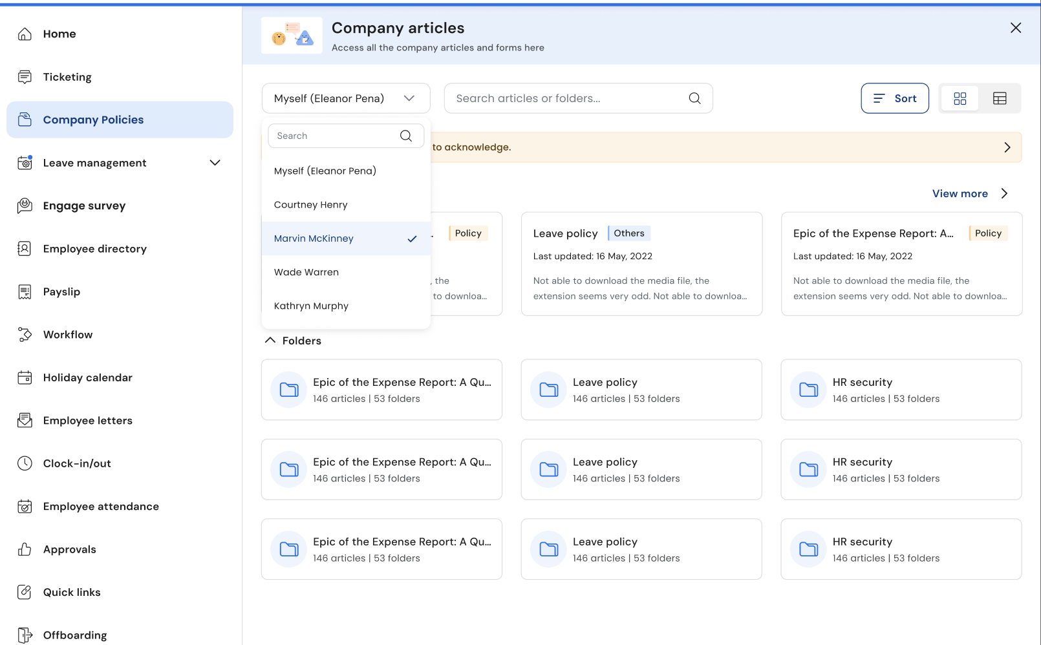The height and width of the screenshot is (645, 1041).
Task: Select Kathryn Murphy in the list
Action: pyautogui.click(x=311, y=306)
